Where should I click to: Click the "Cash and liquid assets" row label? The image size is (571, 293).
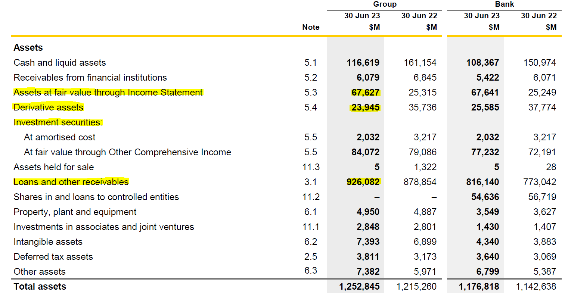point(60,63)
